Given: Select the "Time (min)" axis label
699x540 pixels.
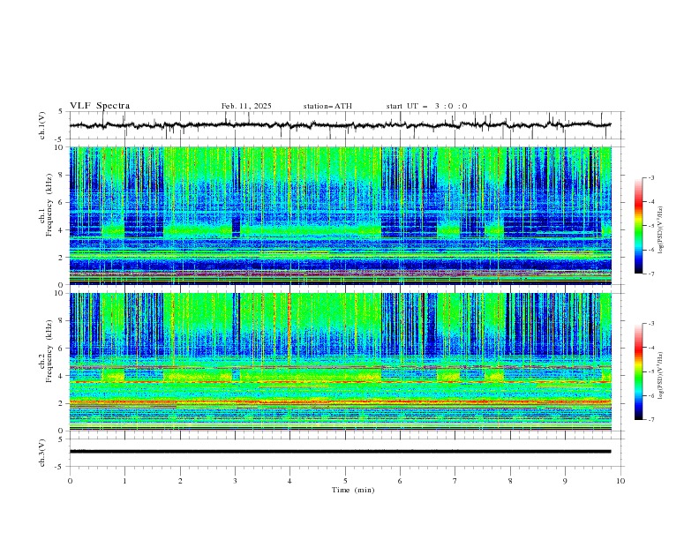Looking at the screenshot, I should (x=353, y=490).
